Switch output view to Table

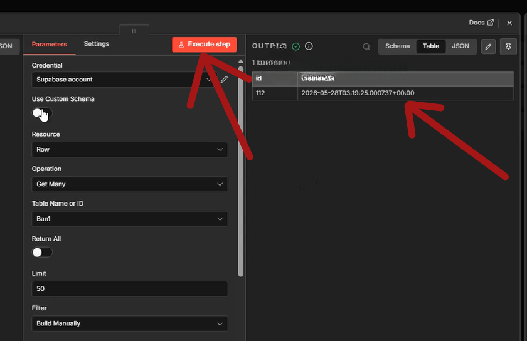pos(431,46)
